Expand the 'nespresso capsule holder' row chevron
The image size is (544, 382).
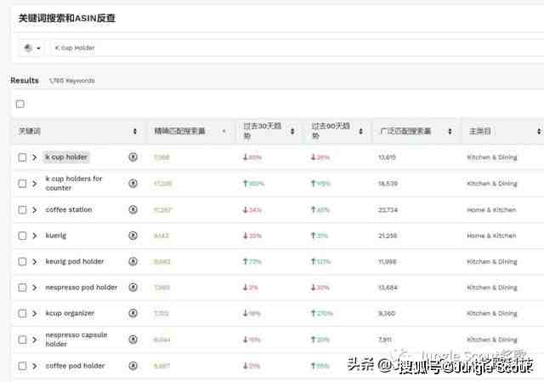pyautogui.click(x=34, y=339)
